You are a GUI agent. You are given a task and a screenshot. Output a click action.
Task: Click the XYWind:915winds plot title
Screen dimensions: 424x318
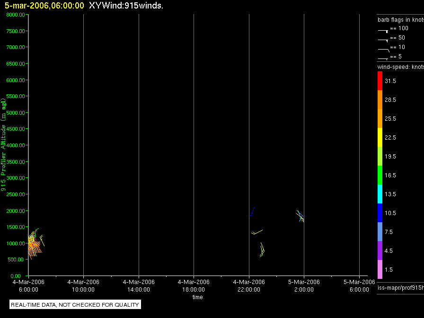[x=126, y=5]
